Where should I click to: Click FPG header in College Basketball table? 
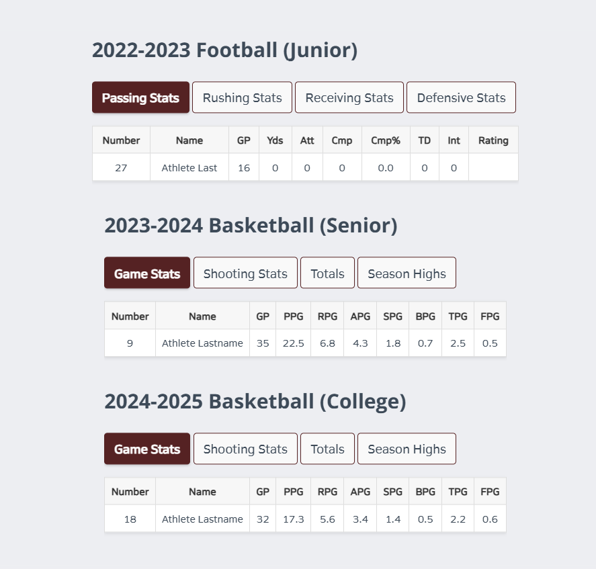pyautogui.click(x=490, y=492)
